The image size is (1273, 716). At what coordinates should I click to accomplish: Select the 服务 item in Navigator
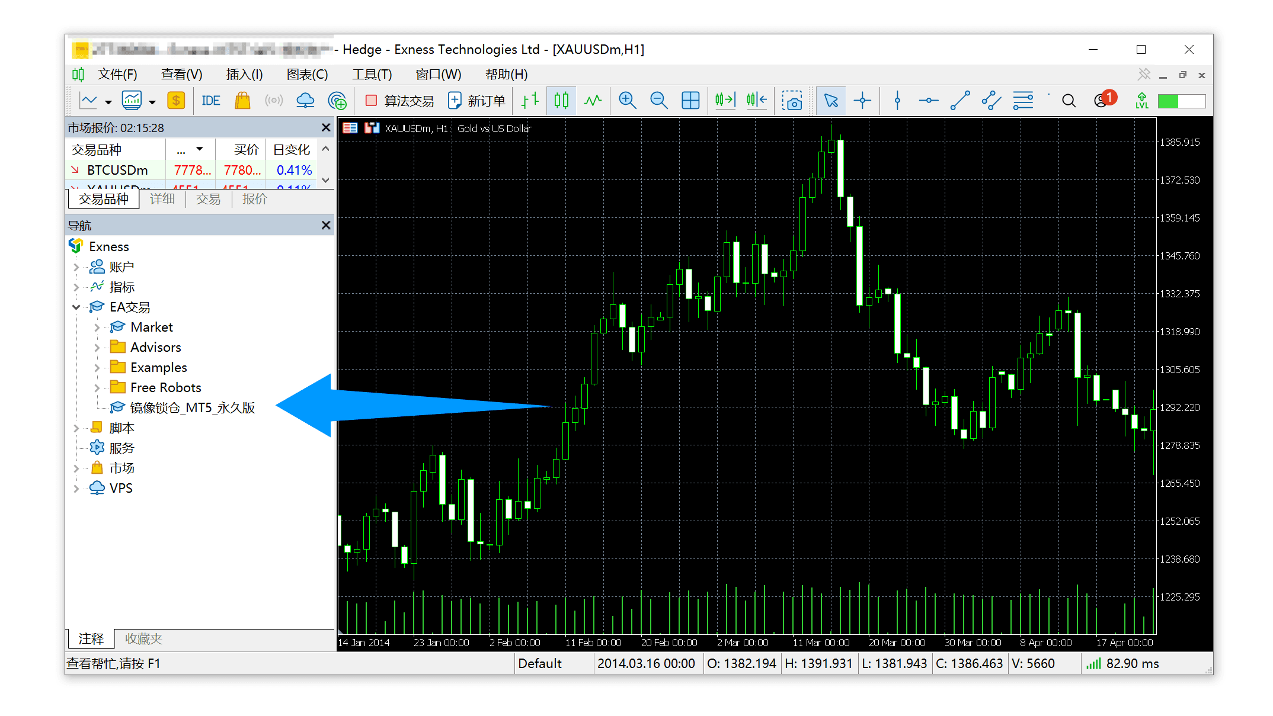[x=112, y=448]
